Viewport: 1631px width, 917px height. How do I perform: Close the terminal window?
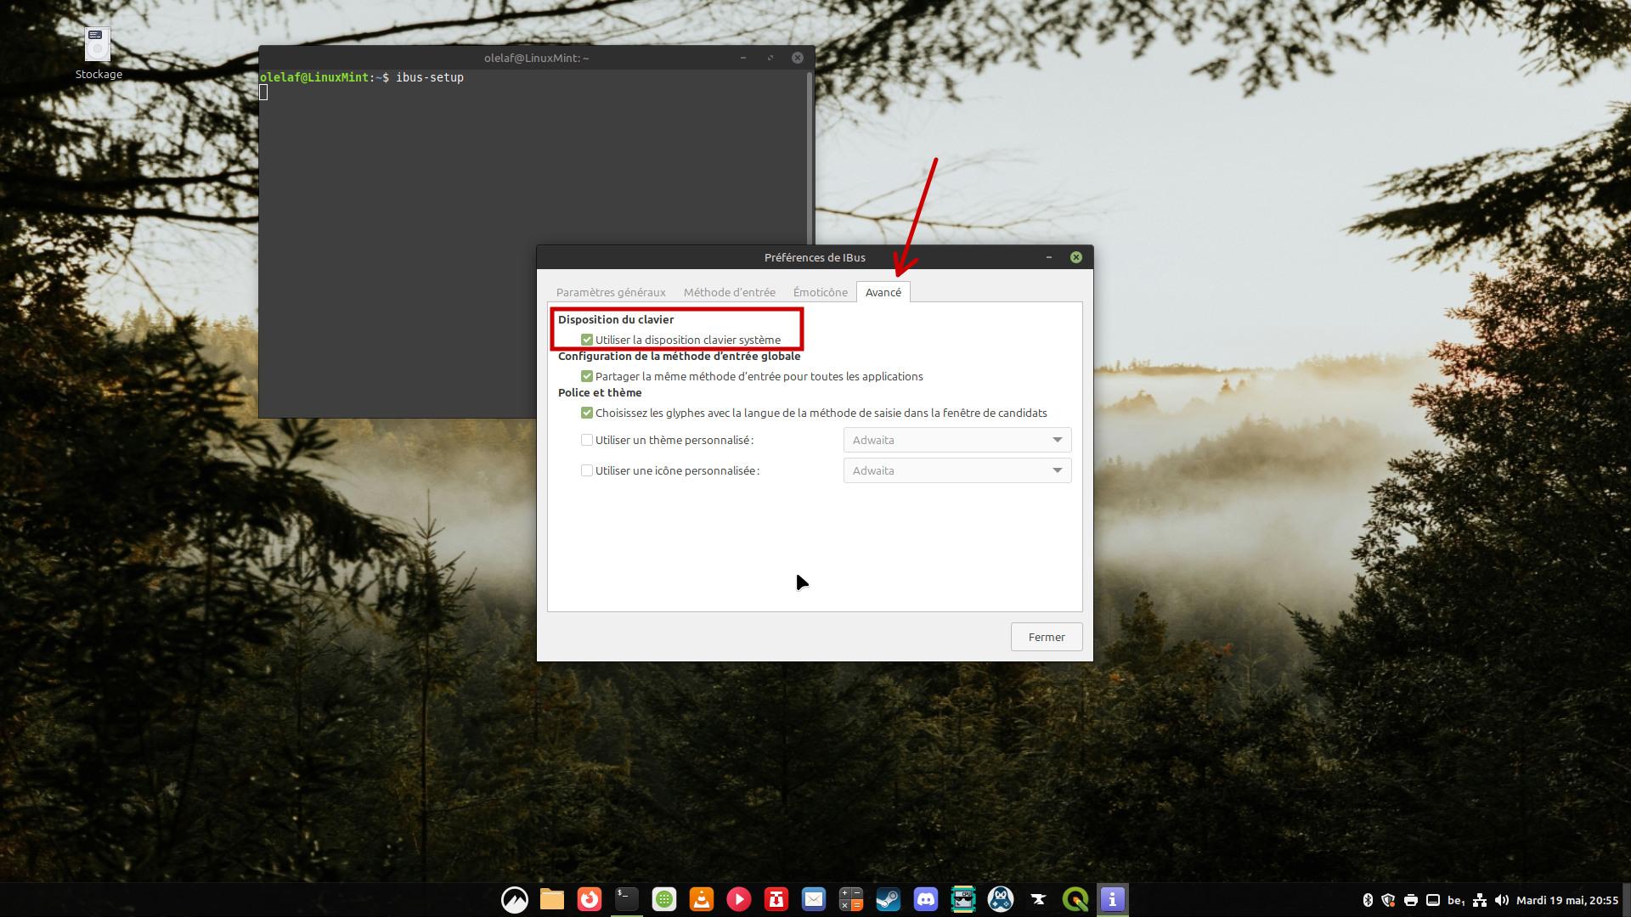point(798,58)
